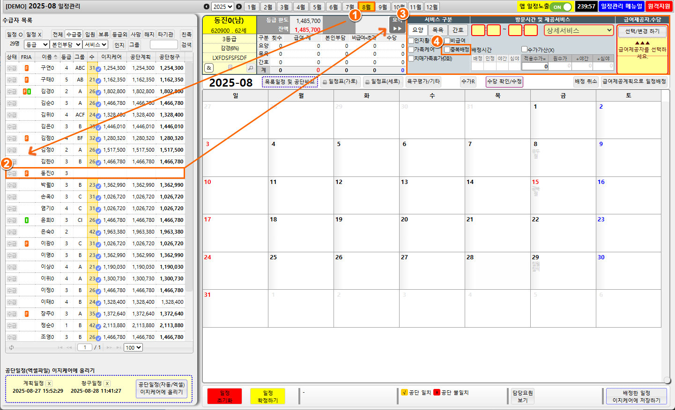Screen dimensions: 675x410
Task: Click the red 공단 불일치 legend icon
Action: (437, 392)
